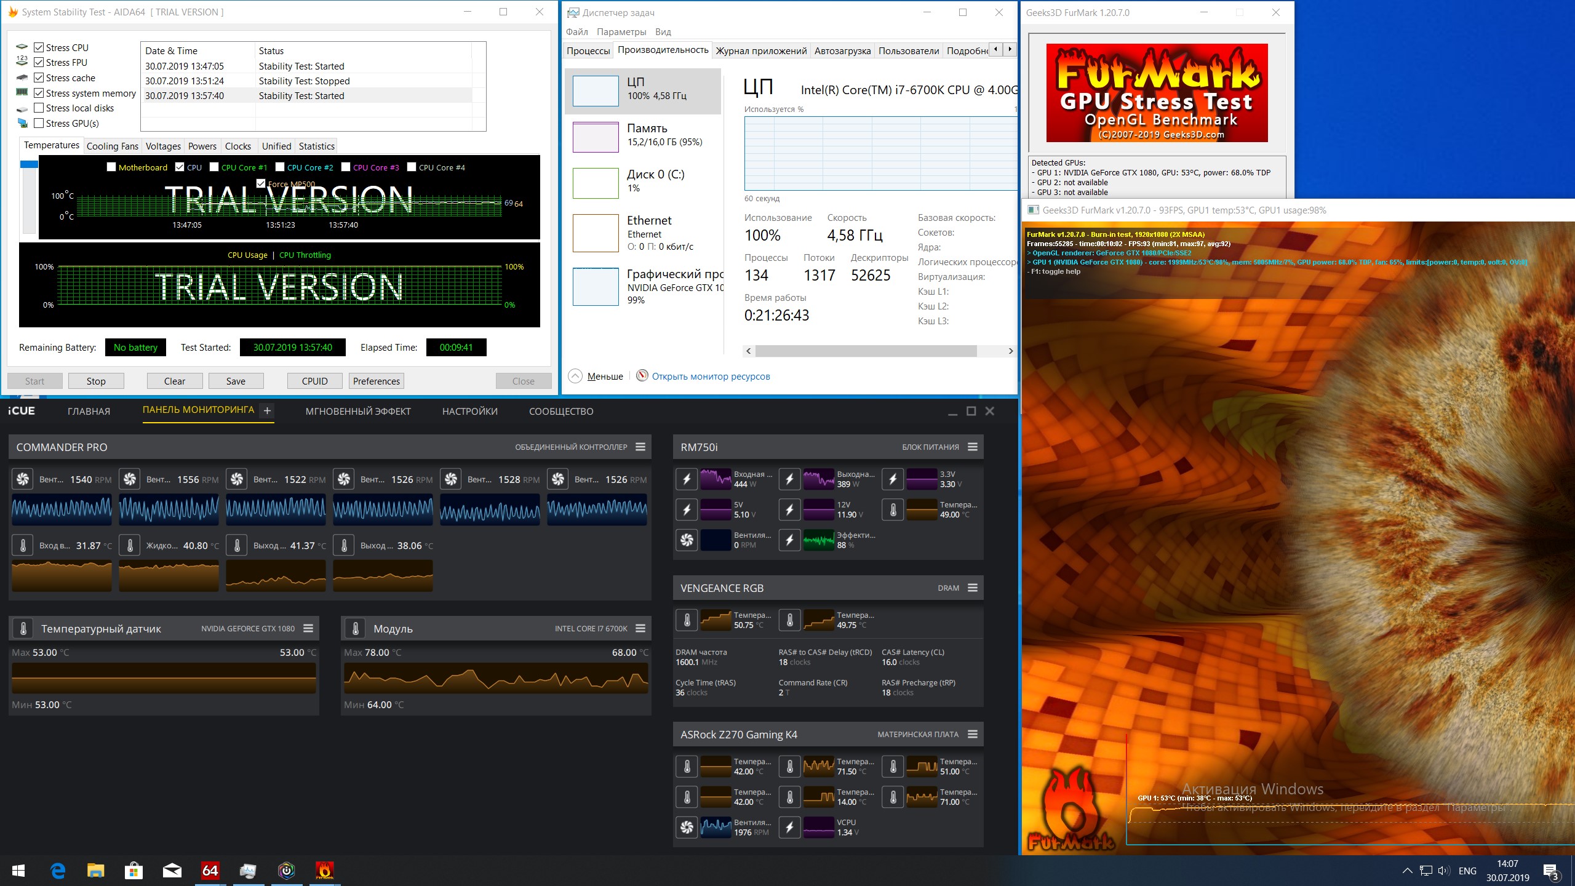This screenshot has height=886, width=1575.
Task: Stop the AIDA64 stability test
Action: point(96,381)
